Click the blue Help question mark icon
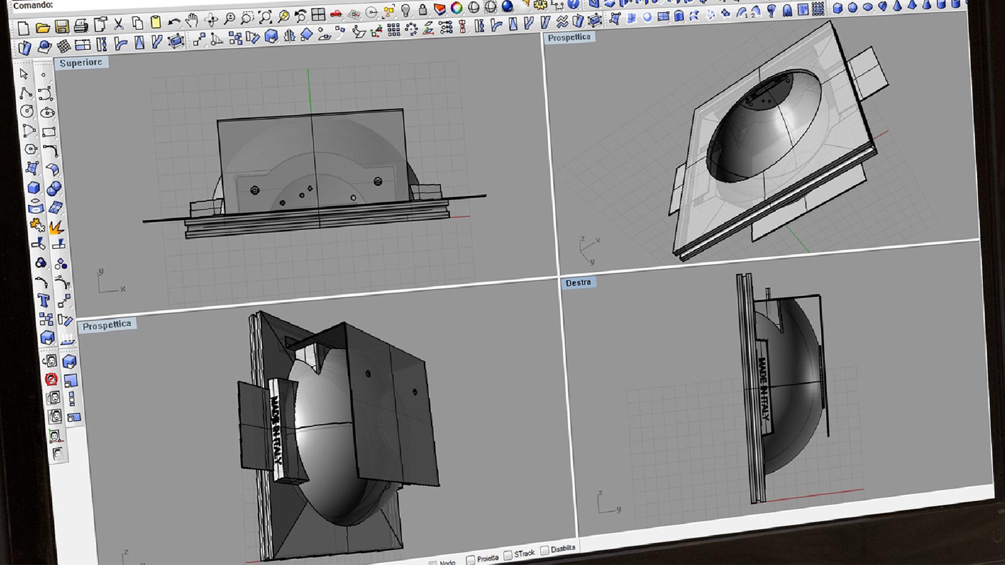The height and width of the screenshot is (565, 1005). coord(573,4)
